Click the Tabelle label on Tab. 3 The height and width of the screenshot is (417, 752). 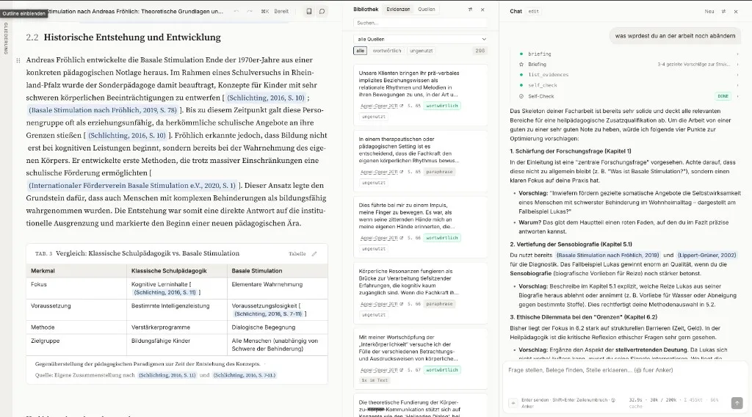pos(297,253)
